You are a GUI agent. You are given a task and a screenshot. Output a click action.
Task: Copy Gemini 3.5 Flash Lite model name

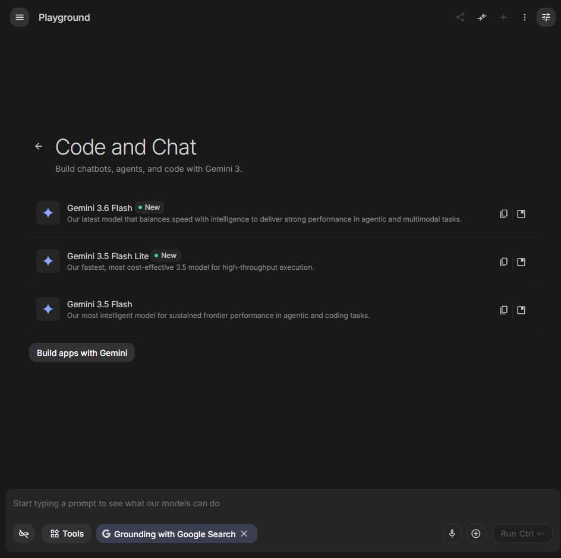503,262
